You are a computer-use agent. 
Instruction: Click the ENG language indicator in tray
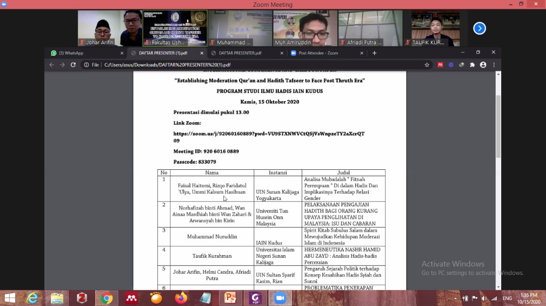coord(507,298)
